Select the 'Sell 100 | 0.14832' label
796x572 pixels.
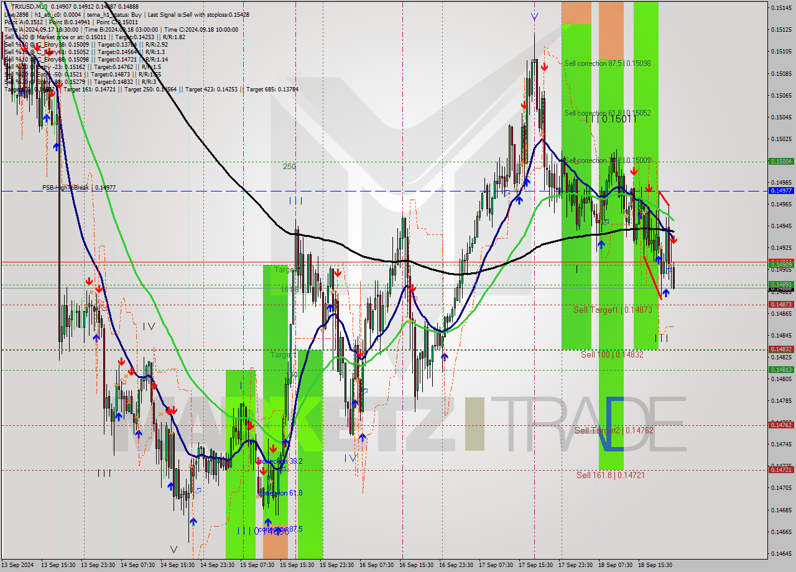click(x=612, y=354)
